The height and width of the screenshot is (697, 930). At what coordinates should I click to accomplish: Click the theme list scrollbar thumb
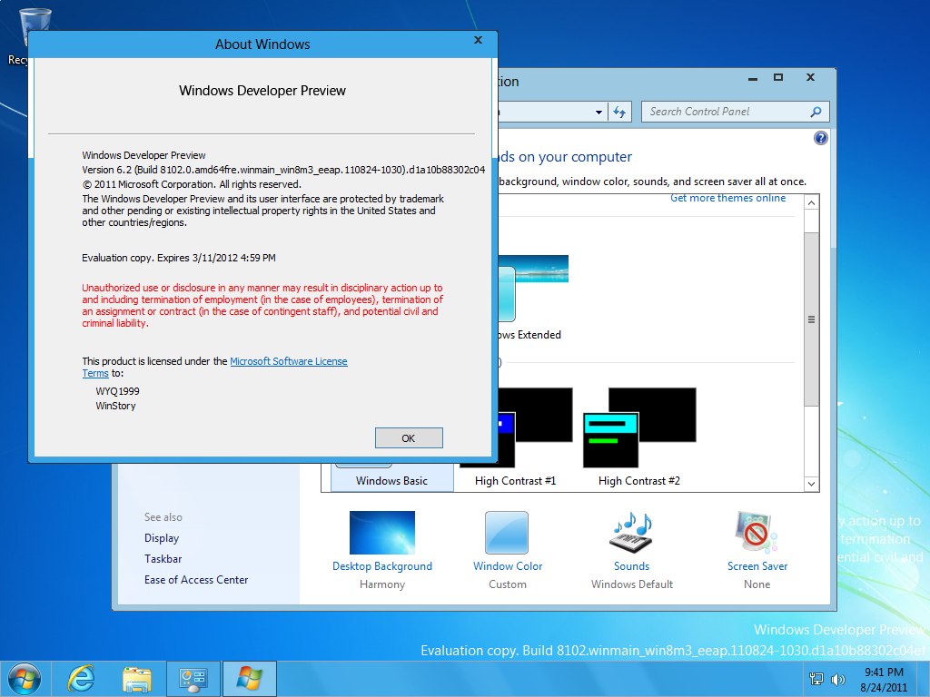point(811,319)
